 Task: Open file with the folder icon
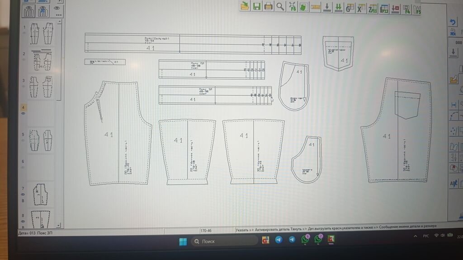(x=245, y=6)
